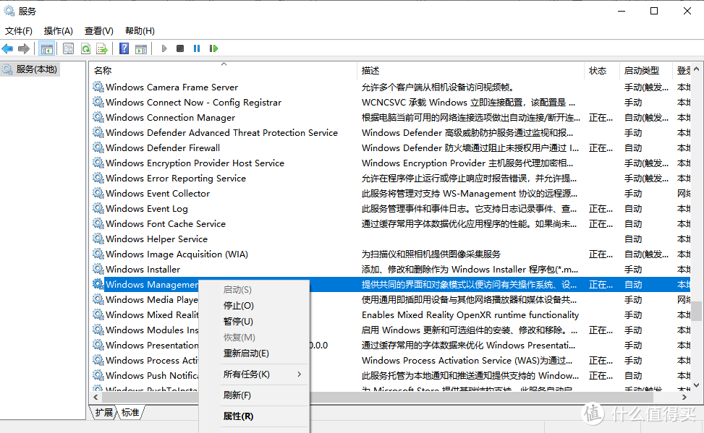
Task: Switch to the 标准 tab
Action: point(130,412)
